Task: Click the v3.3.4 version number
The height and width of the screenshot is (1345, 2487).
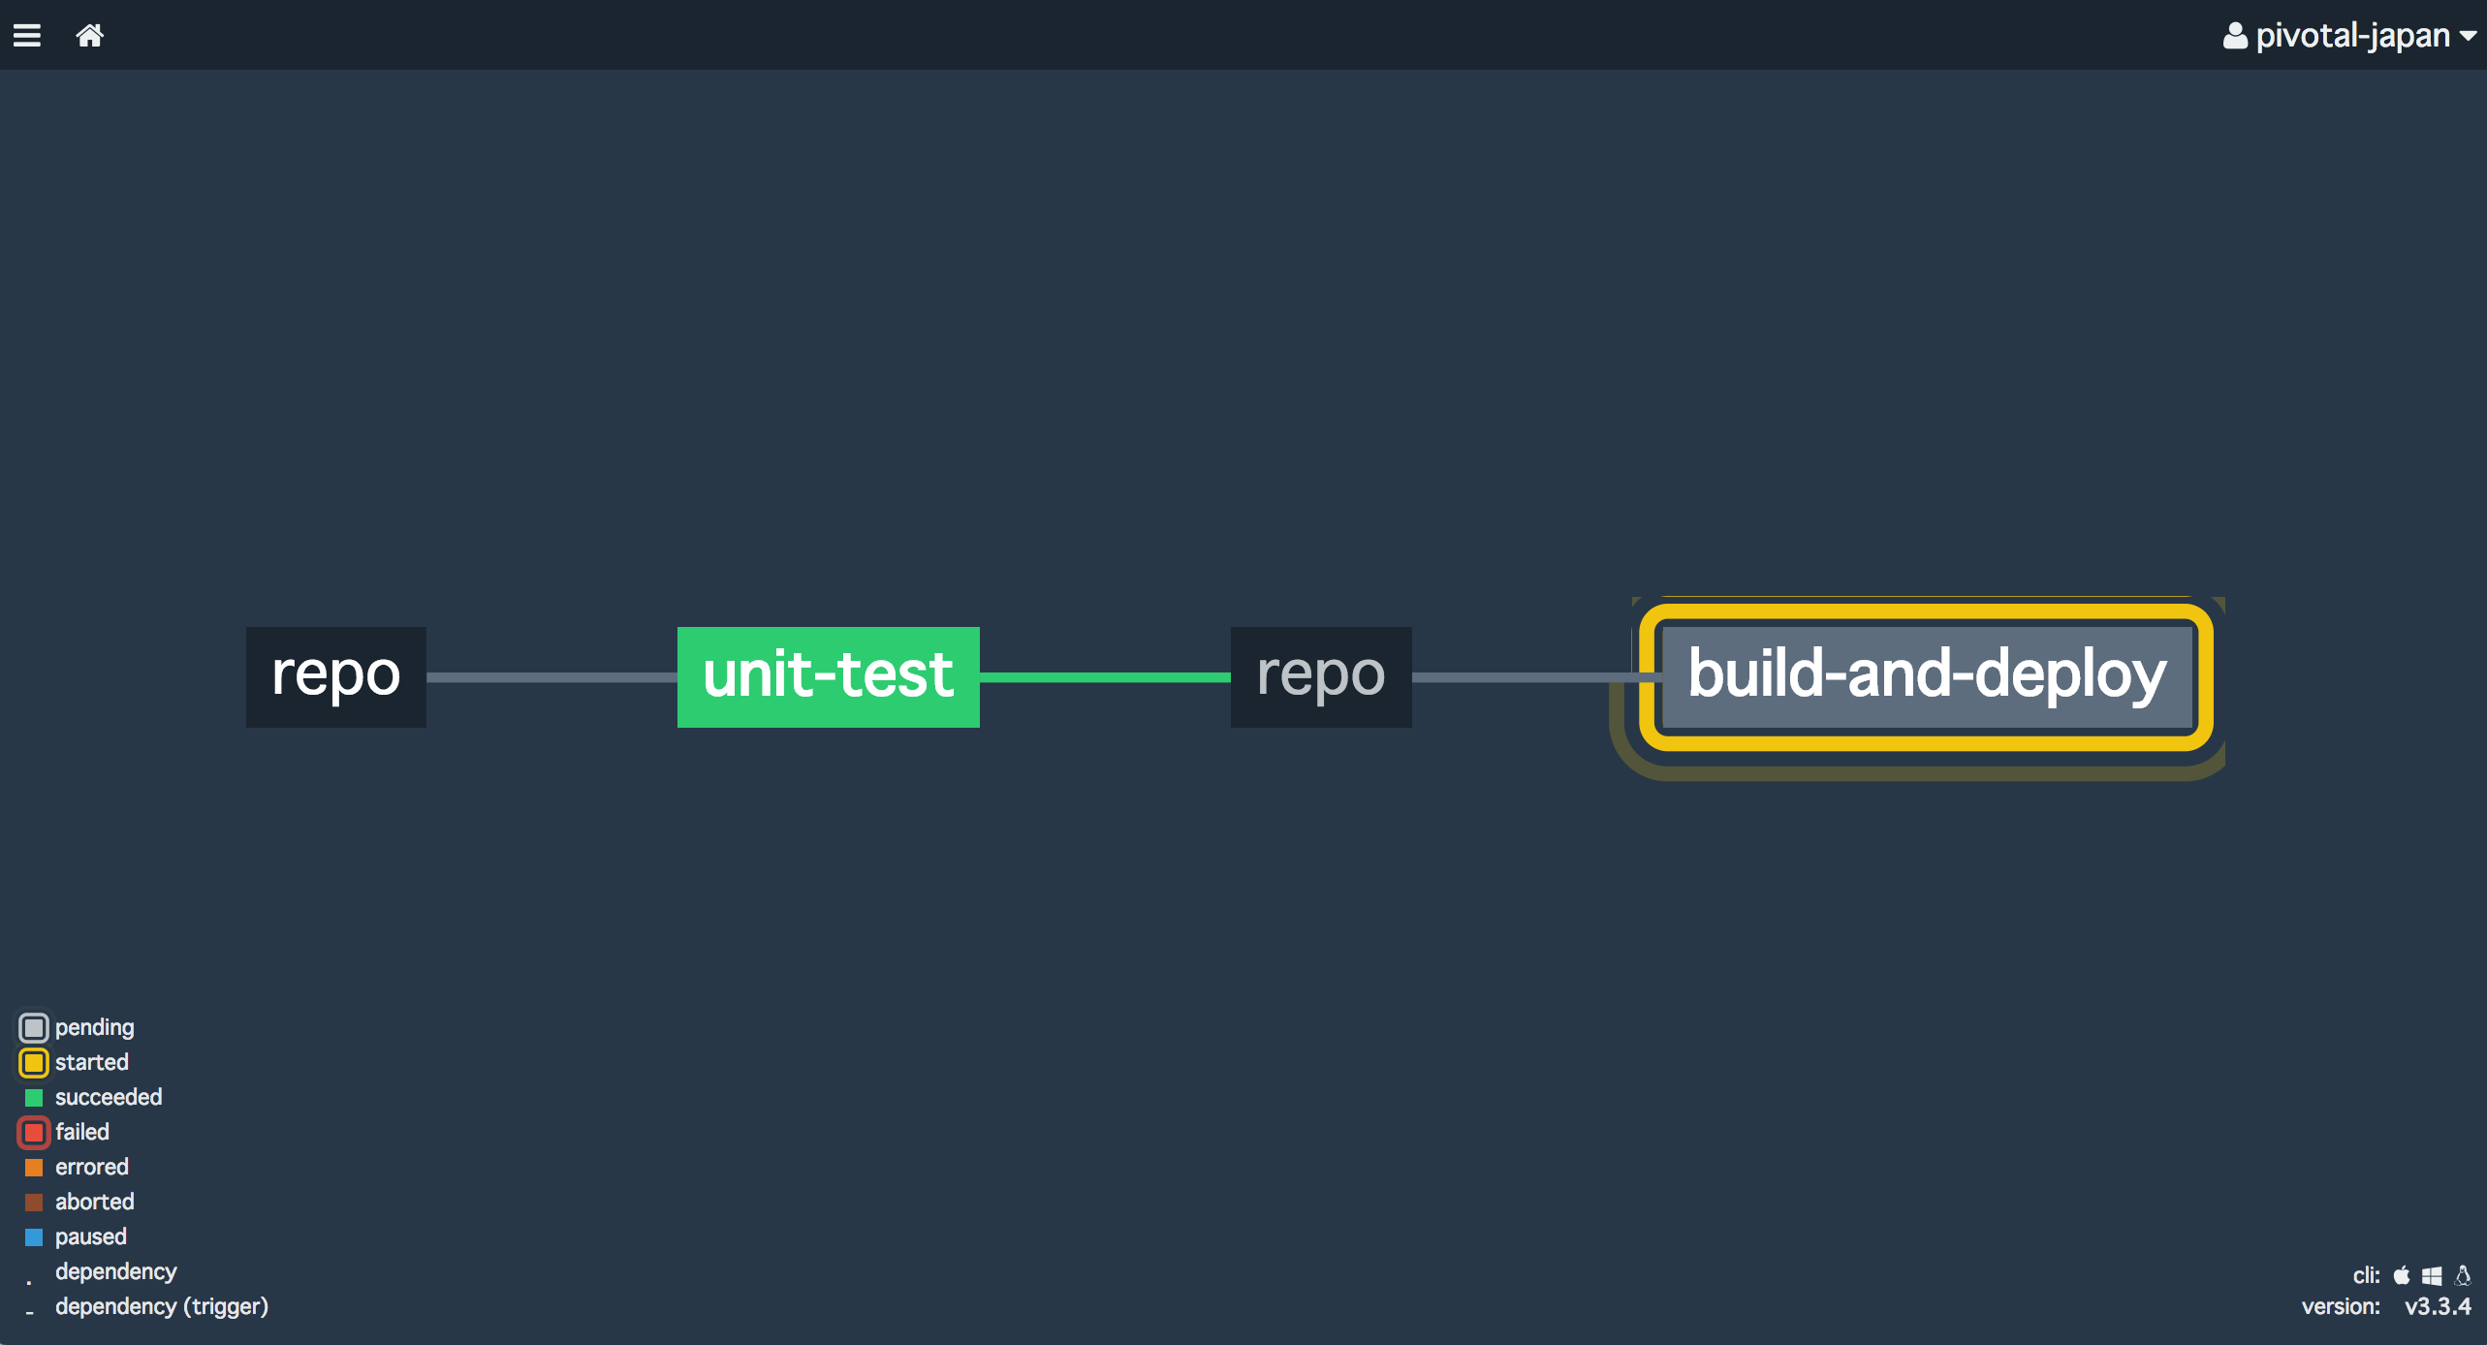Action: tap(2438, 1306)
